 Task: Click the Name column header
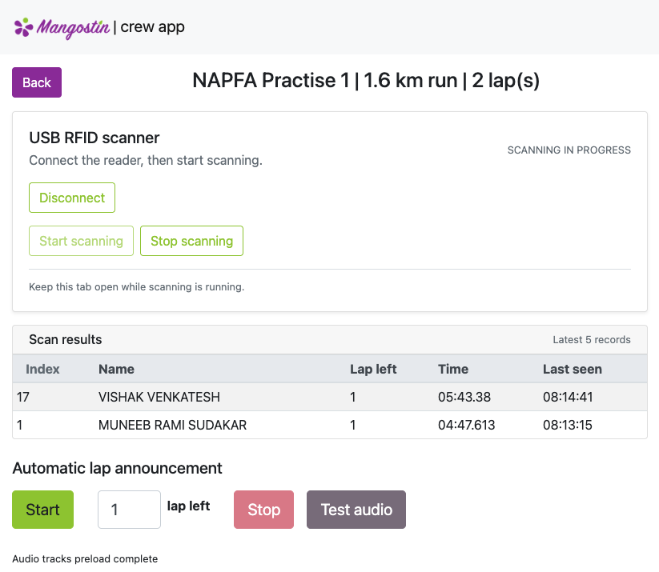tap(116, 369)
